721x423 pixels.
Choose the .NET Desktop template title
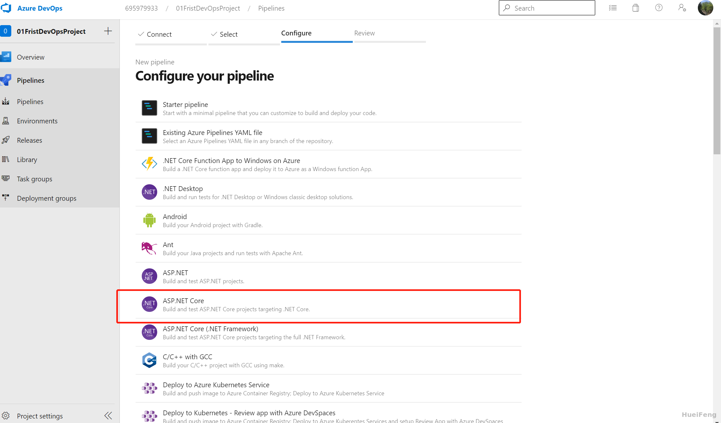pyautogui.click(x=183, y=188)
